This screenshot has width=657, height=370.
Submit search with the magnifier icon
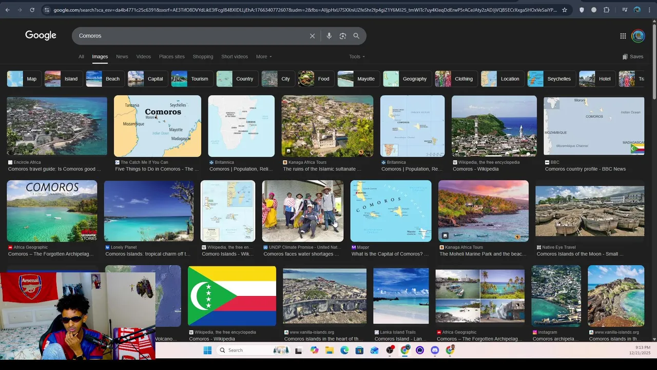(x=356, y=36)
